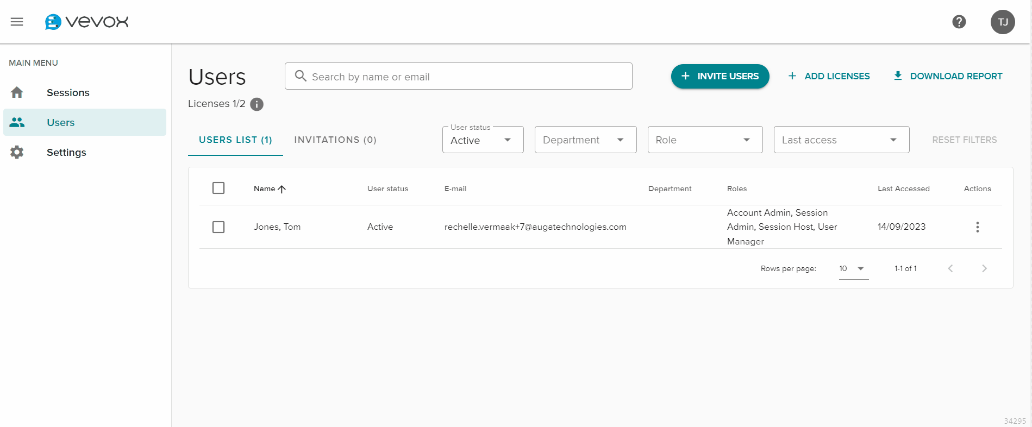The width and height of the screenshot is (1032, 427).
Task: Click the Sessions home icon
Action: coord(17,92)
